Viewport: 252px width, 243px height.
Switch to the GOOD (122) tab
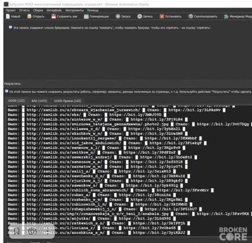click(x=16, y=101)
